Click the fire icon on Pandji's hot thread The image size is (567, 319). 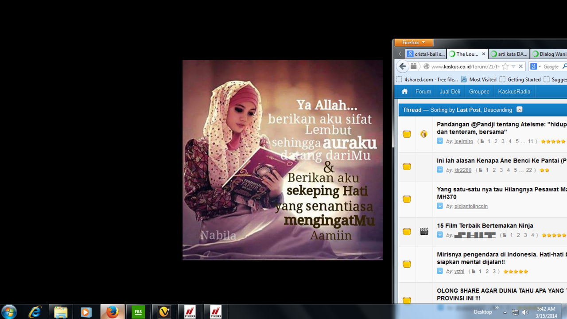pyautogui.click(x=423, y=133)
